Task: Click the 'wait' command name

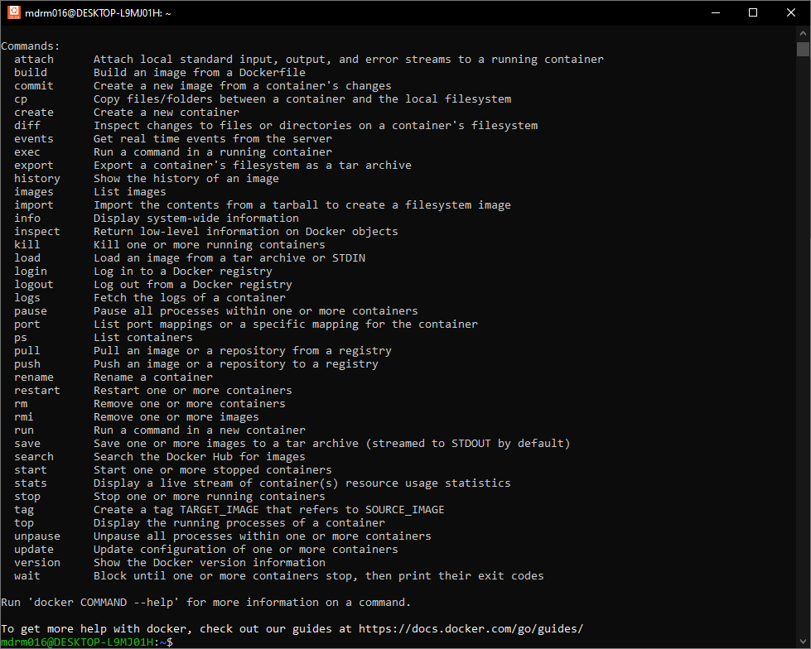Action: [27, 576]
